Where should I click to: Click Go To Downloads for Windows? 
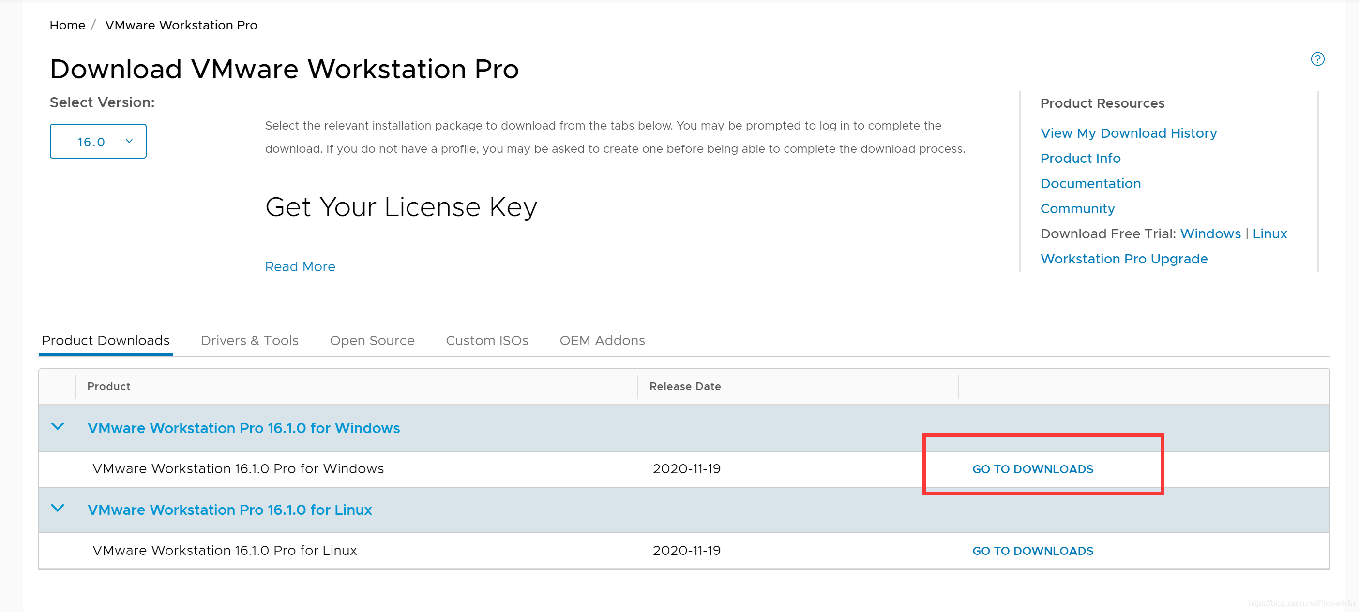tap(1032, 469)
